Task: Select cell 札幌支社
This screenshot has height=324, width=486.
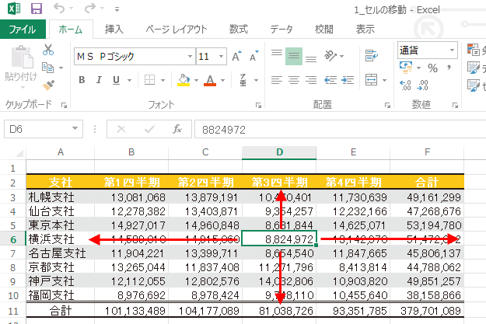Action: point(60,197)
